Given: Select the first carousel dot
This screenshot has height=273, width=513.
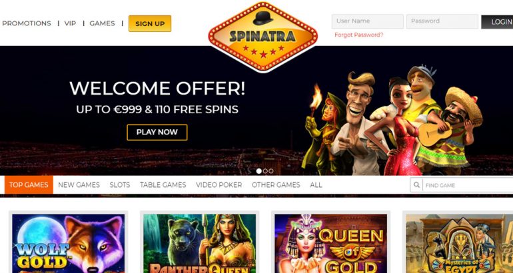Looking at the screenshot, I should [x=258, y=171].
